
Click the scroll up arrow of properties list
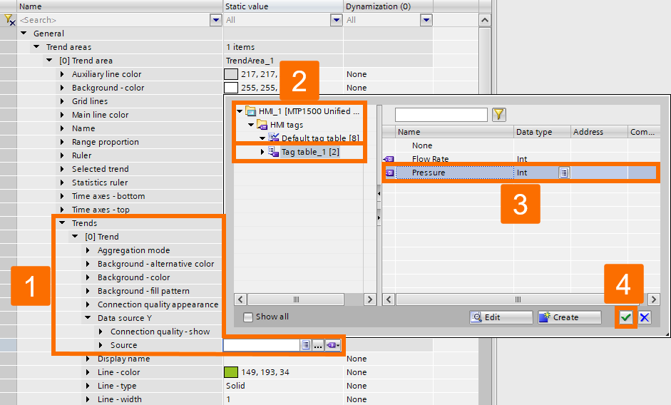coord(484,20)
